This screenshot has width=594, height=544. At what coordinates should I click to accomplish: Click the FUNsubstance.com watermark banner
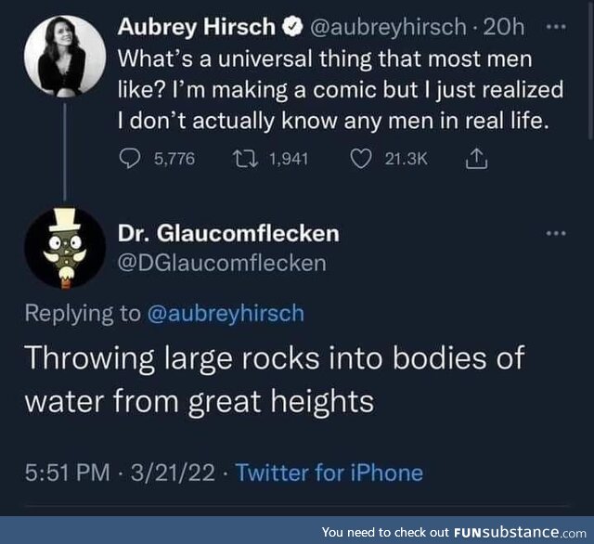tap(455, 532)
